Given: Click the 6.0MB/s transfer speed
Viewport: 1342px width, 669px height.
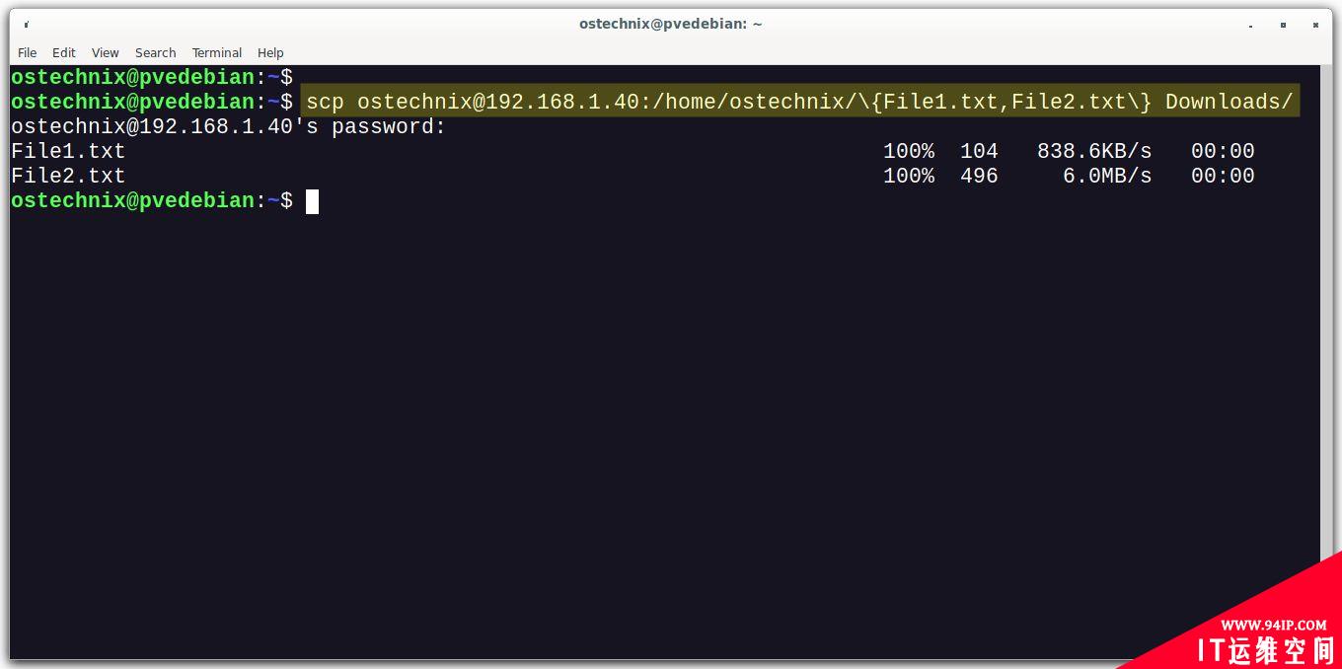Looking at the screenshot, I should (1107, 176).
